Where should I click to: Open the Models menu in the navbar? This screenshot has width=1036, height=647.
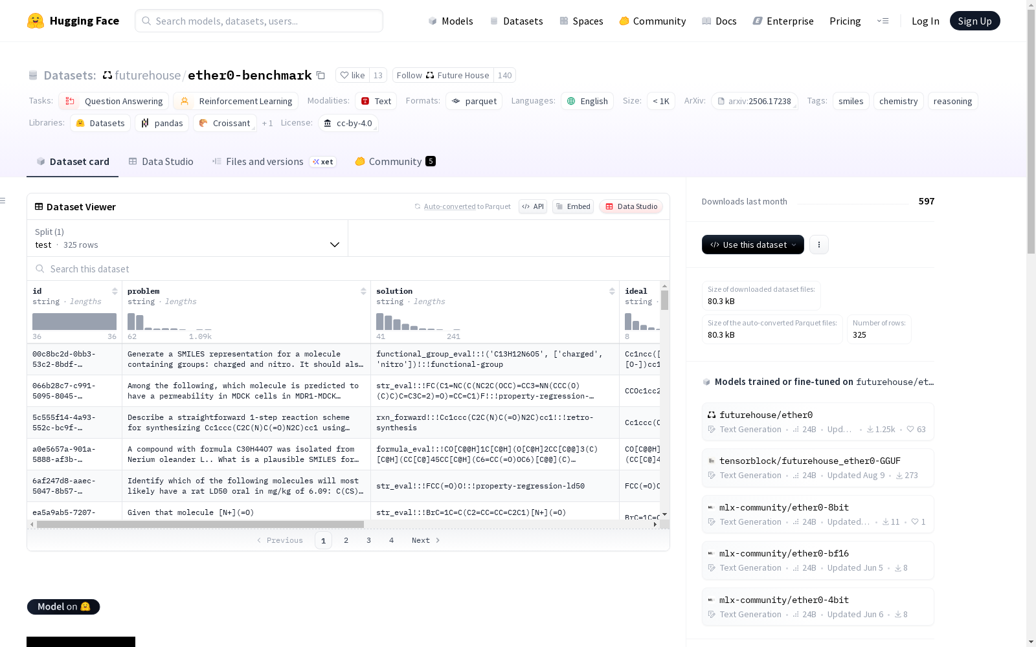point(451,21)
